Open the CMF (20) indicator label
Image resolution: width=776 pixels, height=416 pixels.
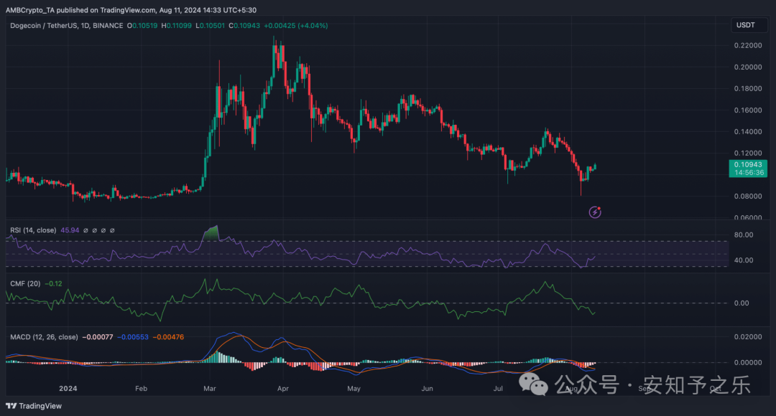pyautogui.click(x=25, y=283)
